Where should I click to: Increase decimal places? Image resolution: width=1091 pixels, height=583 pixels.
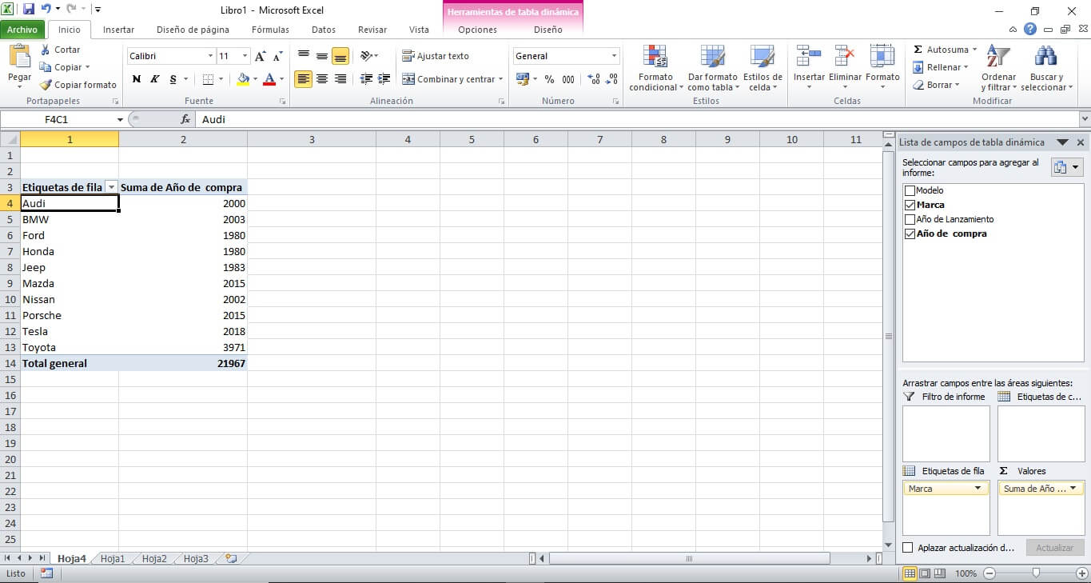coord(594,79)
